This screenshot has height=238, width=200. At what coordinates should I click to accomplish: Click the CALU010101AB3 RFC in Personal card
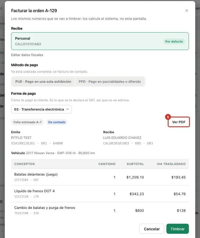point(28,44)
